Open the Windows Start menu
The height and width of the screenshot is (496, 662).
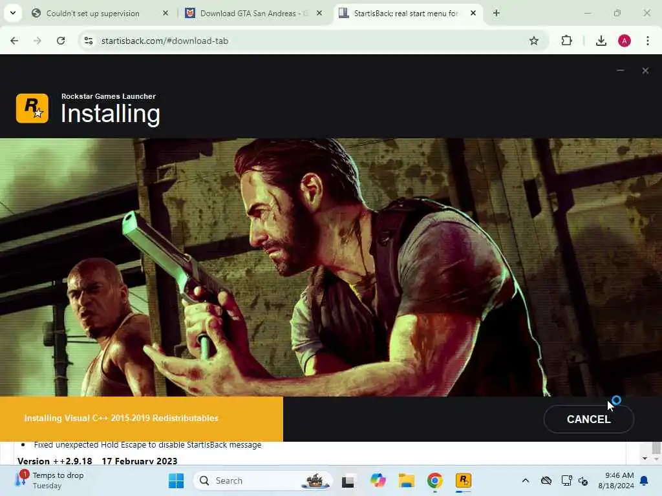click(x=176, y=480)
